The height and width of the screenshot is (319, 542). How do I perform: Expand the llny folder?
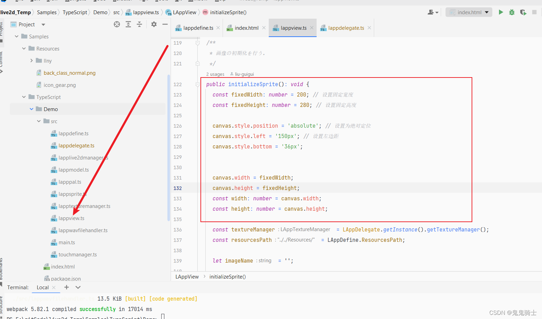click(32, 61)
